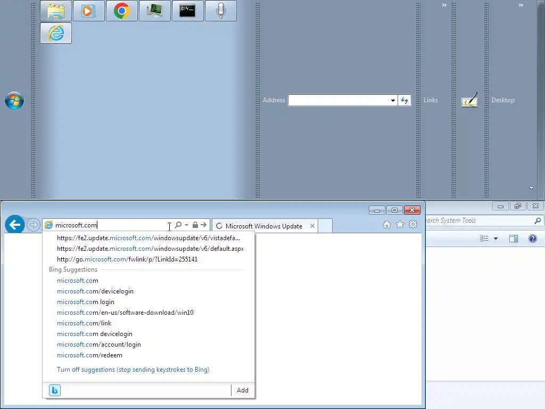Screen dimensions: 545x409
Task: Click the Internet Explorer taskbar icon
Action: point(55,33)
